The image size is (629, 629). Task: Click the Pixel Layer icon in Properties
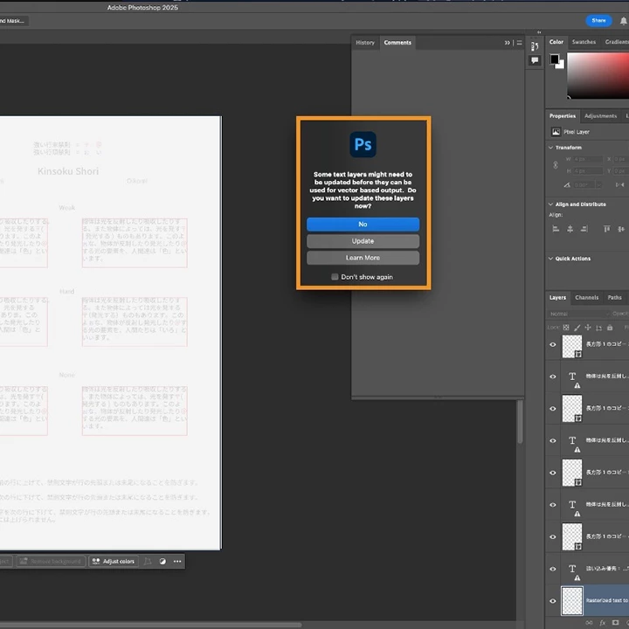[x=556, y=132]
